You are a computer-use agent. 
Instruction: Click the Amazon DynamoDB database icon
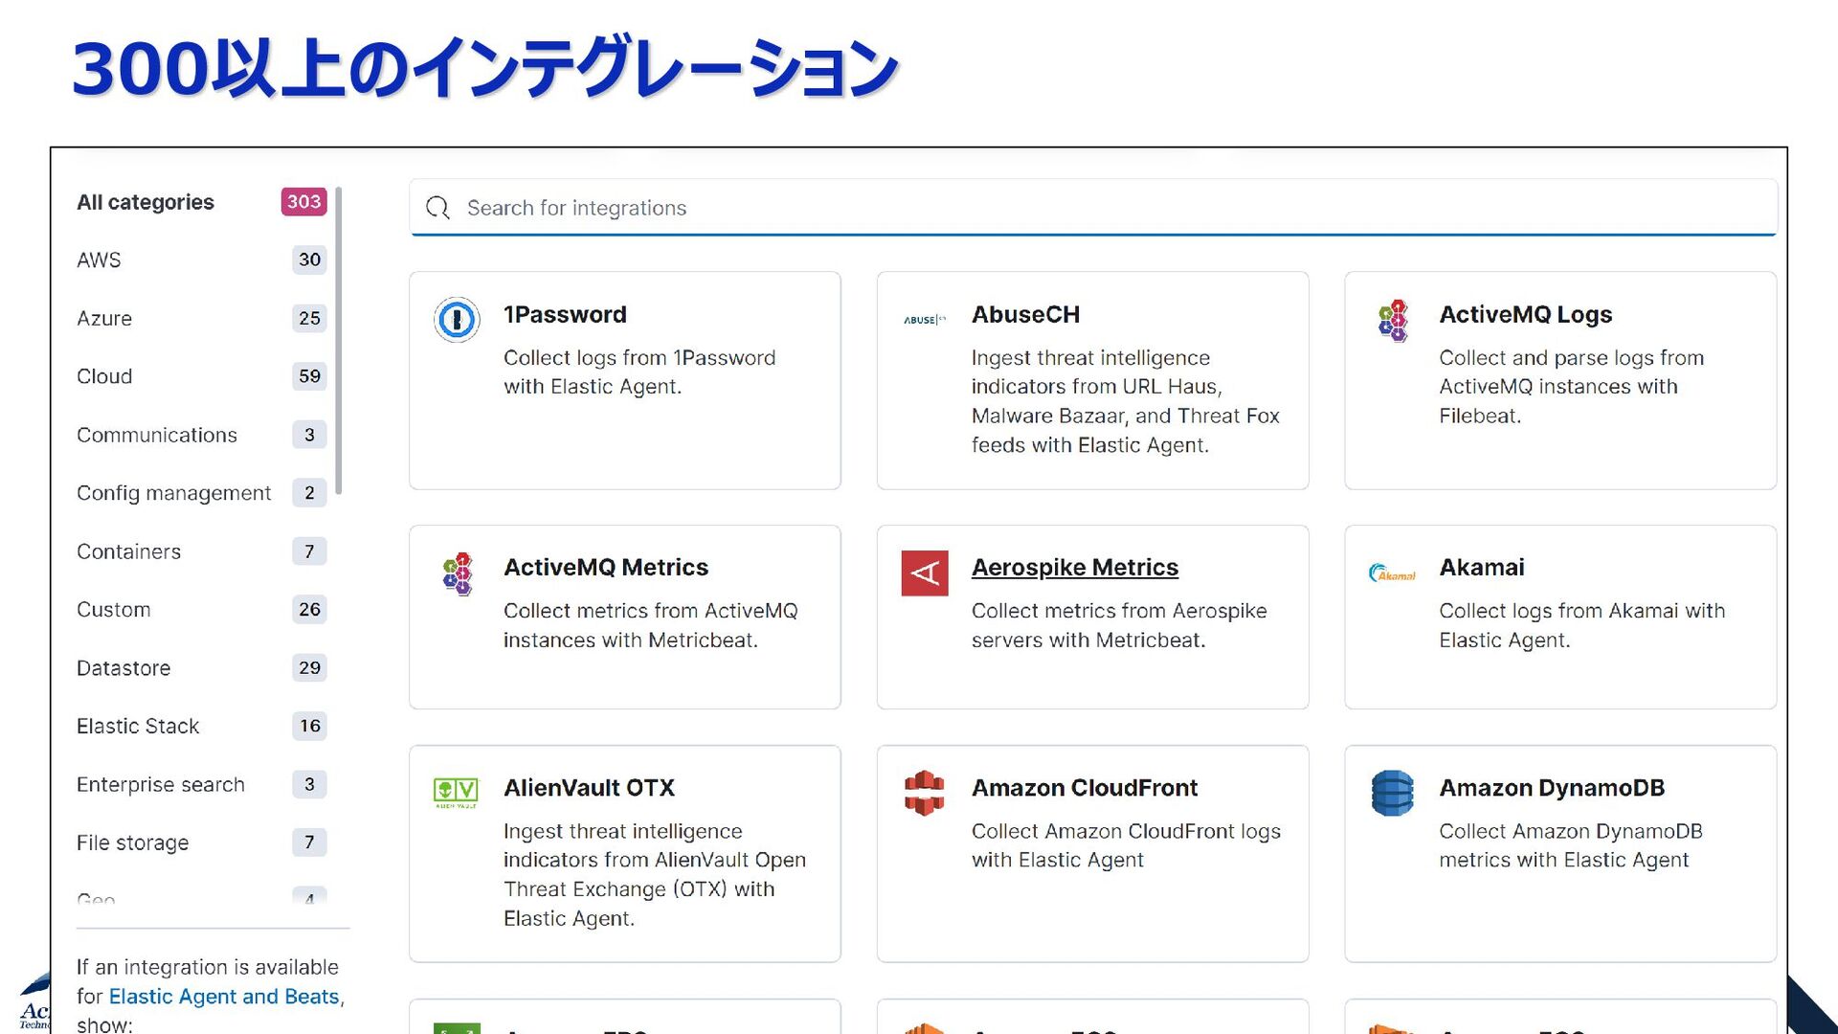1392,793
